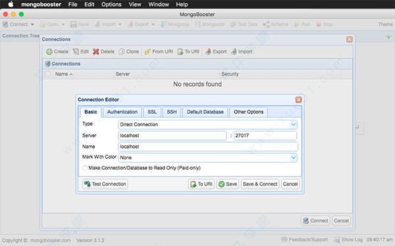Click Save button in Connection Editor
The width and height of the screenshot is (395, 246).
228,184
